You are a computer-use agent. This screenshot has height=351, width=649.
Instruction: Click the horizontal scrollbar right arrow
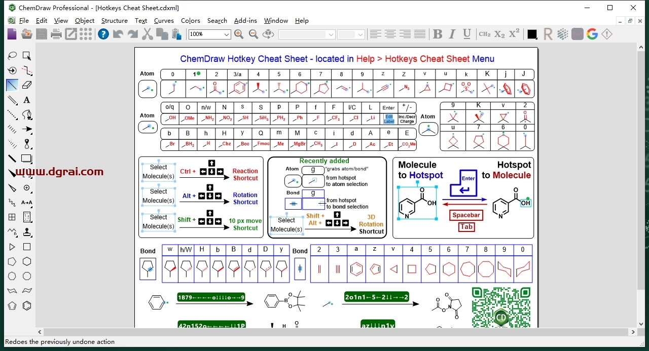[633, 332]
